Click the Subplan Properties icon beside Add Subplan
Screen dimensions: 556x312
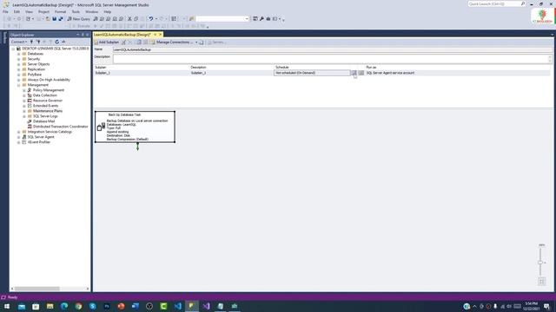point(123,42)
